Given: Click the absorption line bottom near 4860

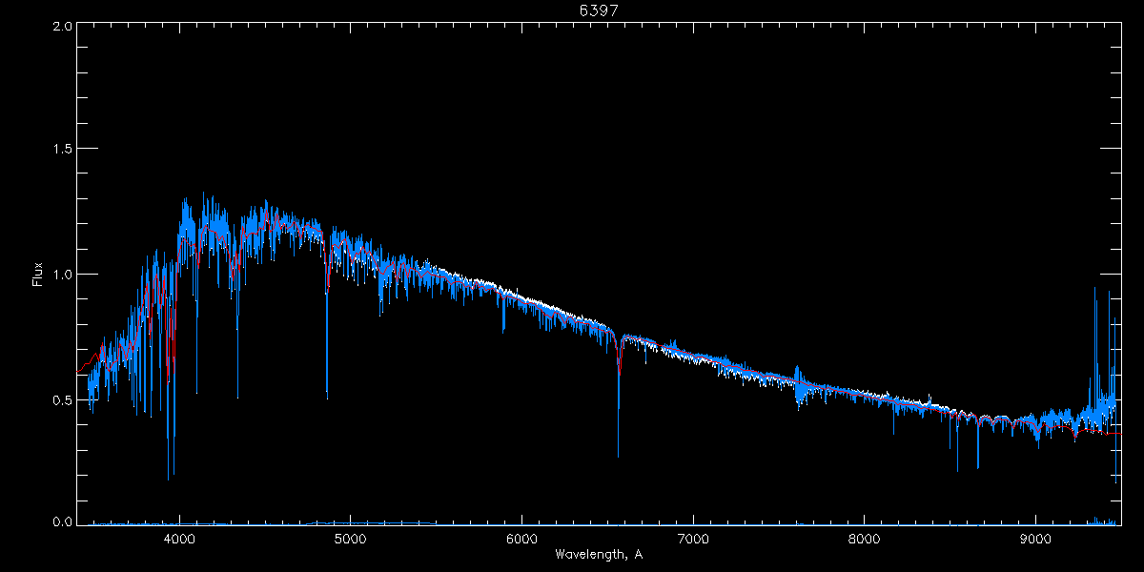Looking at the screenshot, I should 327,396.
